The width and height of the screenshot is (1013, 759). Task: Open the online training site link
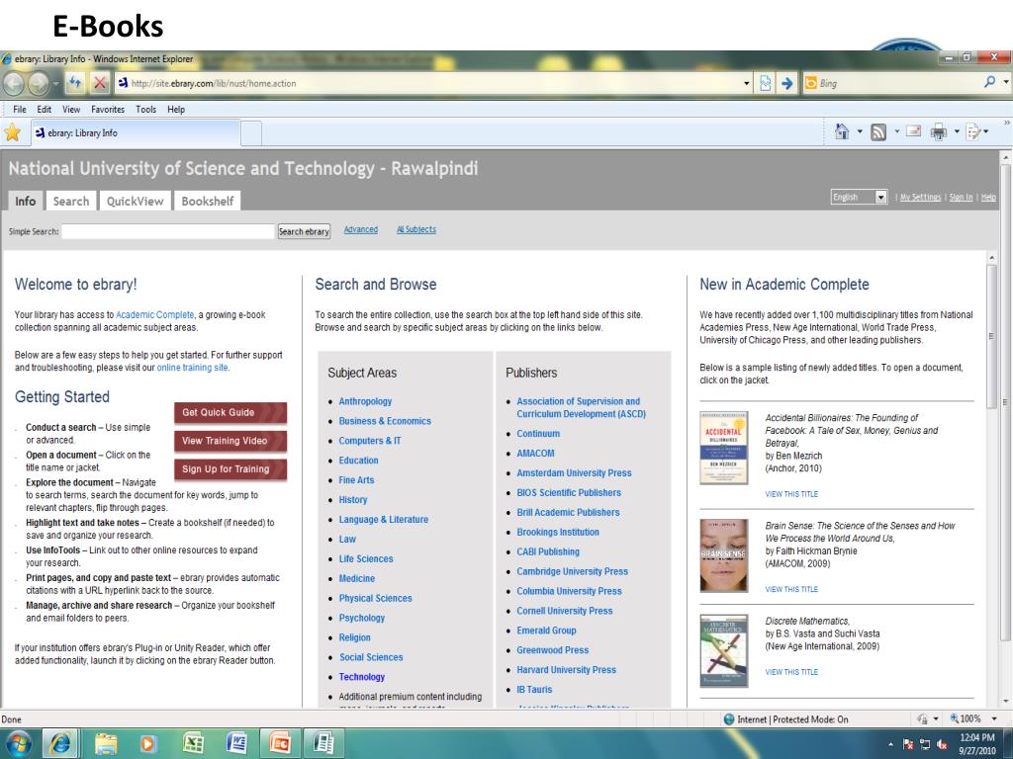coord(192,368)
